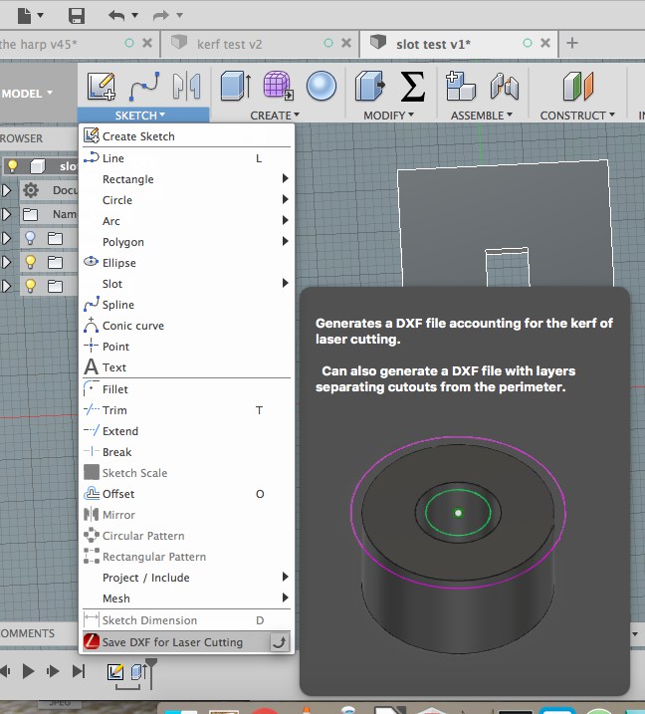Click the timeline skip to end button
This screenshot has width=645, height=714.
point(79,671)
